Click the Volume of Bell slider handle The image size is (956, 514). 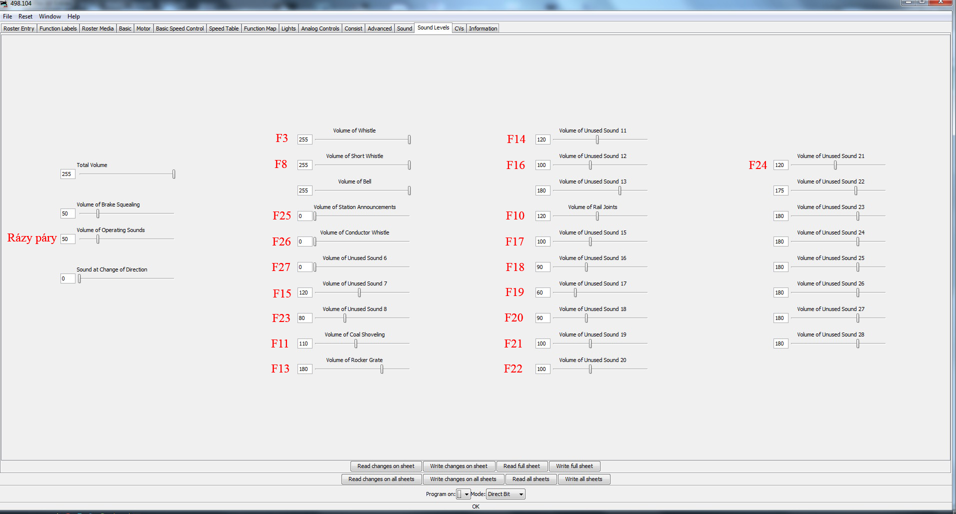[409, 190]
